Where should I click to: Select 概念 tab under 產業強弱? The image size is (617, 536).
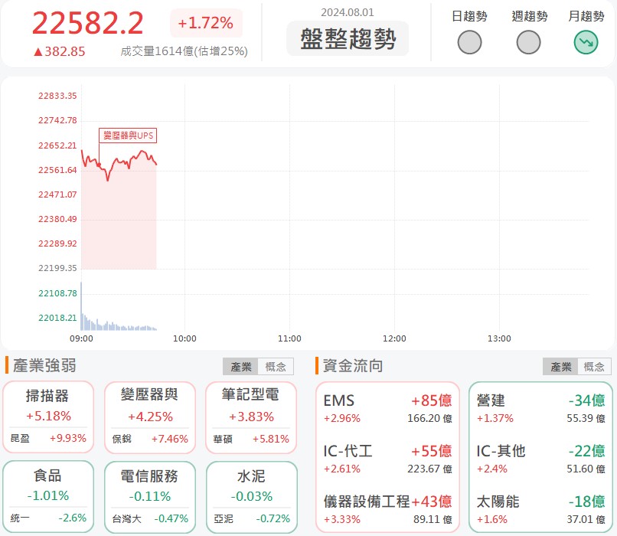pyautogui.click(x=276, y=367)
